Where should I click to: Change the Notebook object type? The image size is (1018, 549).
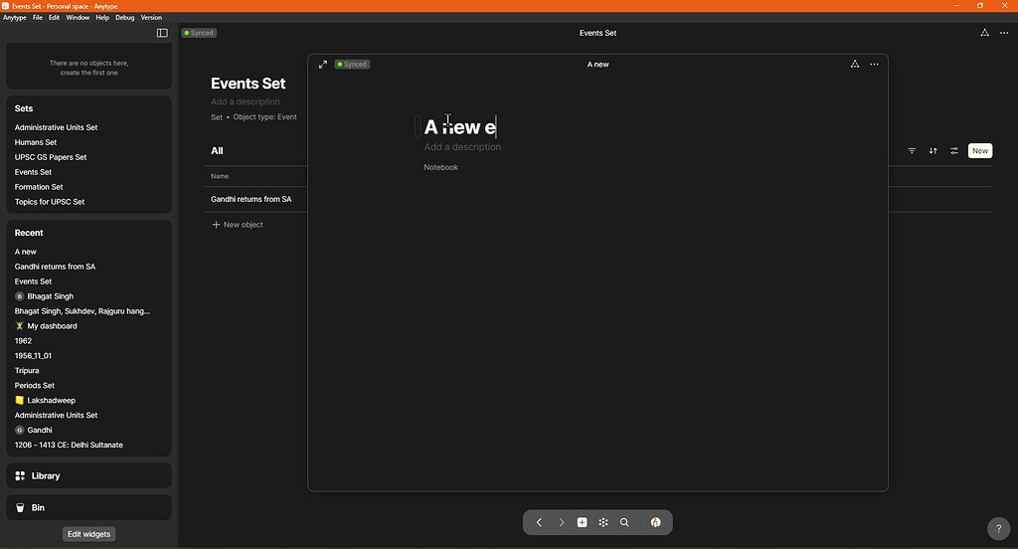(x=440, y=167)
